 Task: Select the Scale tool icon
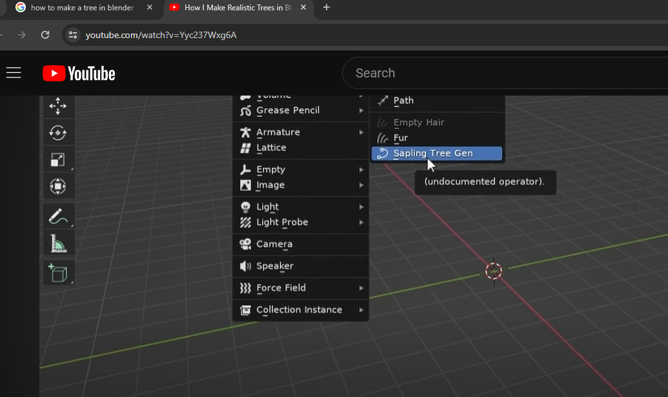[58, 159]
